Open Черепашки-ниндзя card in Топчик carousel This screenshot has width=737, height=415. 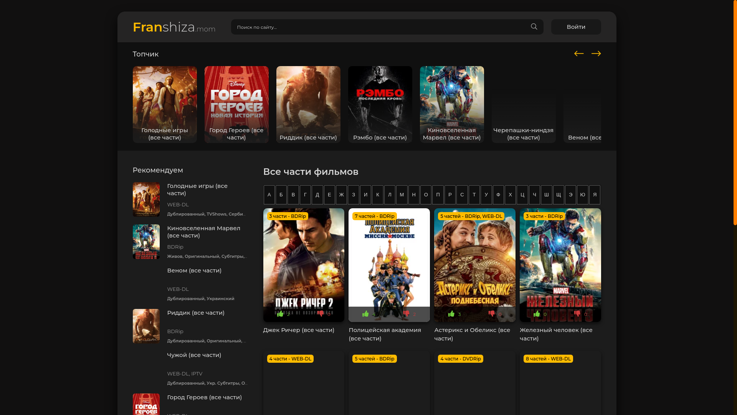(524, 105)
